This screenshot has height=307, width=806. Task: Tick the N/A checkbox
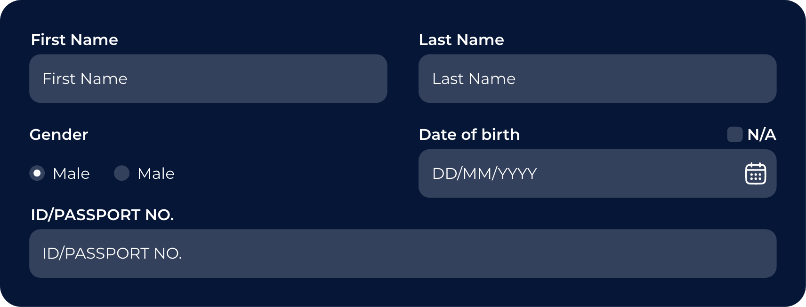[x=734, y=134]
